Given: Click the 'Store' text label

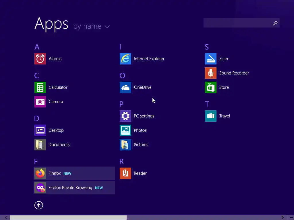Looking at the screenshot, I should (224, 87).
